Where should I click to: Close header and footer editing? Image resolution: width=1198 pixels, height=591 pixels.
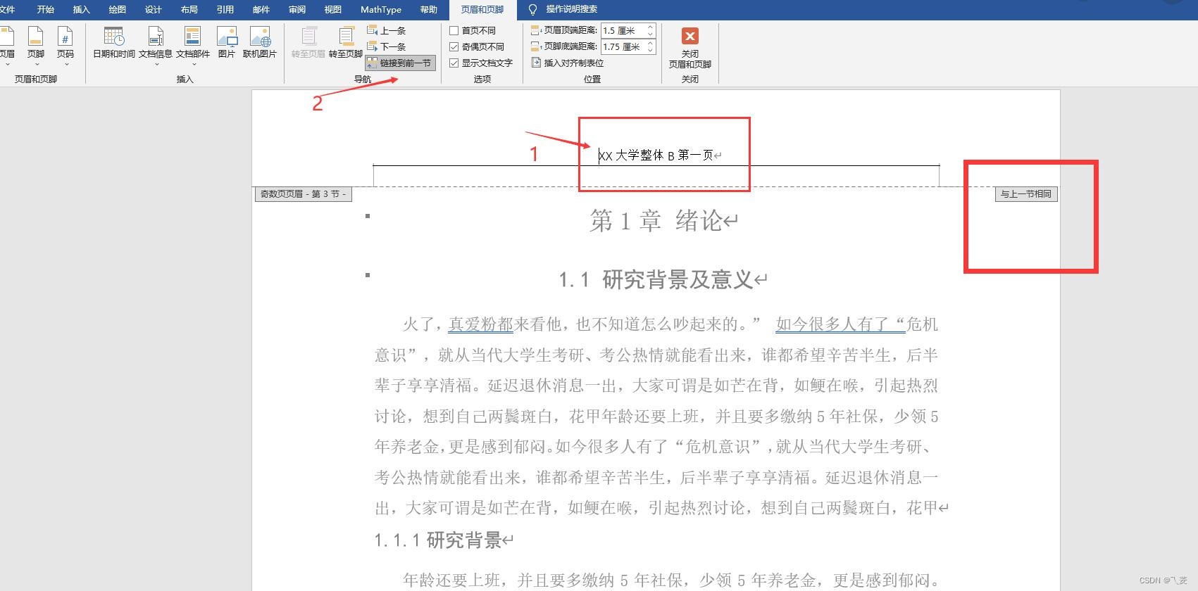coord(690,47)
